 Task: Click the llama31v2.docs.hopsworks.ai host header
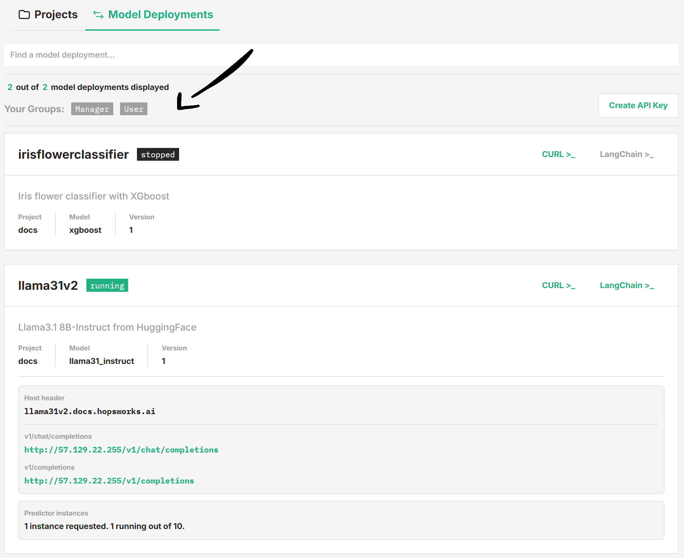click(x=90, y=411)
